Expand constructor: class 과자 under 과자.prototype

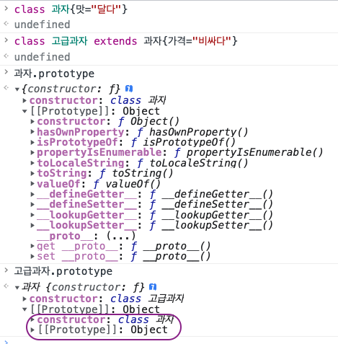tap(25, 100)
